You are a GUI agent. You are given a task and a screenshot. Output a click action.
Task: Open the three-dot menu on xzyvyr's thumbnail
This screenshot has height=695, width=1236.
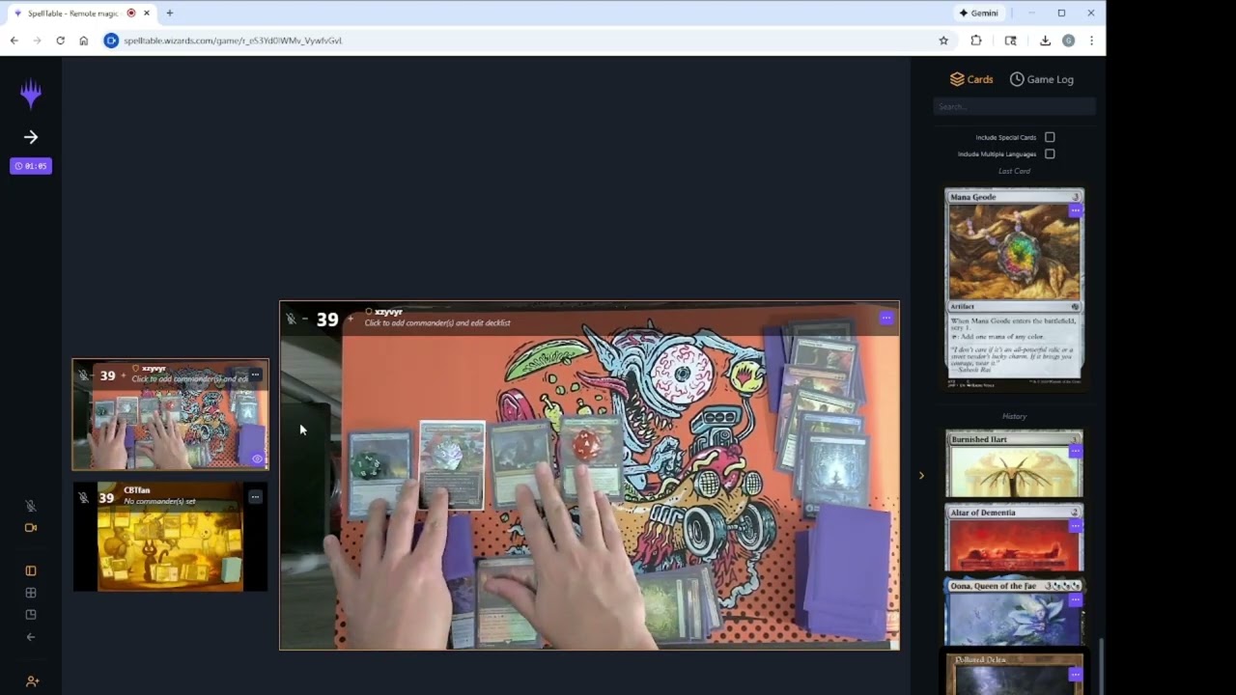[255, 375]
